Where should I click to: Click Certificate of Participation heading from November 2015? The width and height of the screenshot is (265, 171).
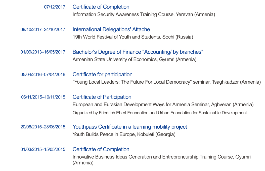pyautogui.click(x=102, y=97)
